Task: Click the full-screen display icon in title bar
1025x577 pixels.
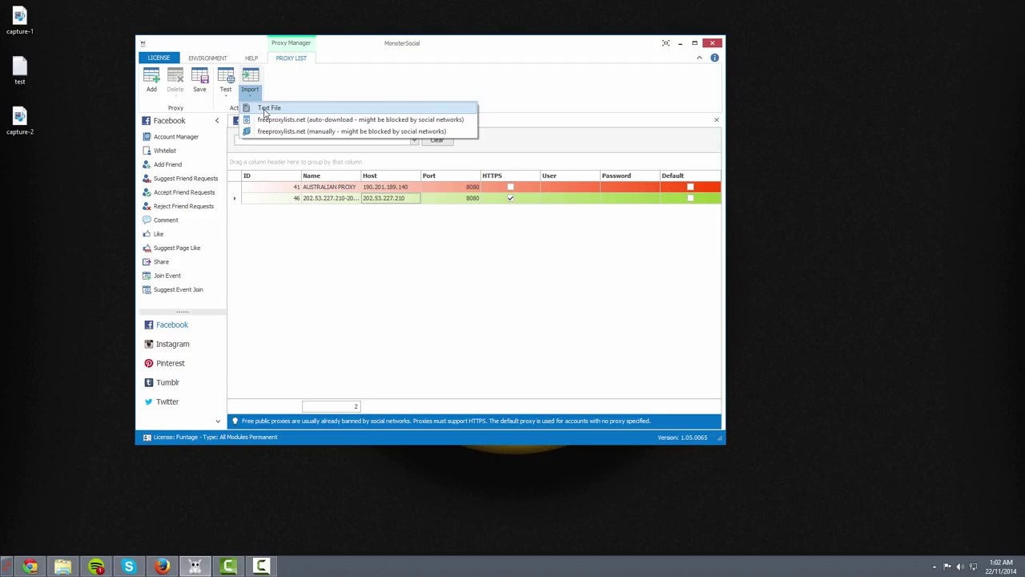Action: pos(665,43)
